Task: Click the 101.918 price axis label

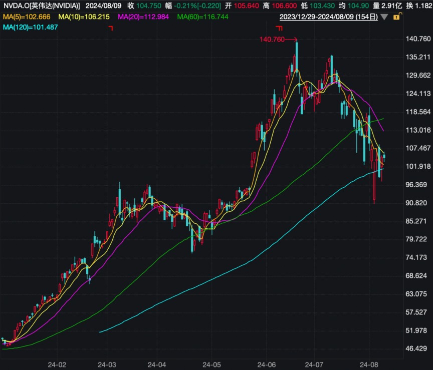Action: pos(418,166)
